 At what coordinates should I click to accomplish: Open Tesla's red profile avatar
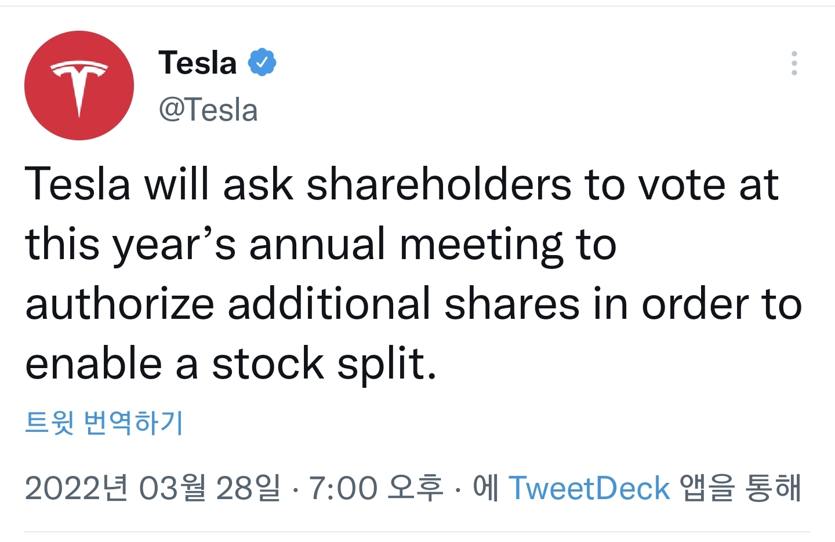click(79, 85)
